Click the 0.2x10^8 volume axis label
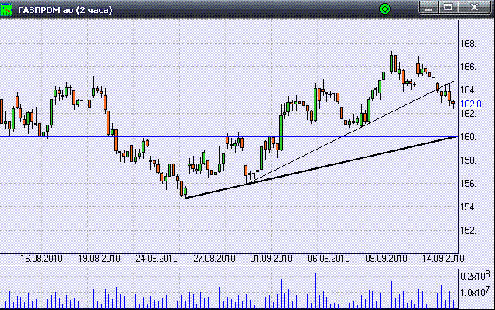Viewport: 495px width, 310px height. click(475, 276)
